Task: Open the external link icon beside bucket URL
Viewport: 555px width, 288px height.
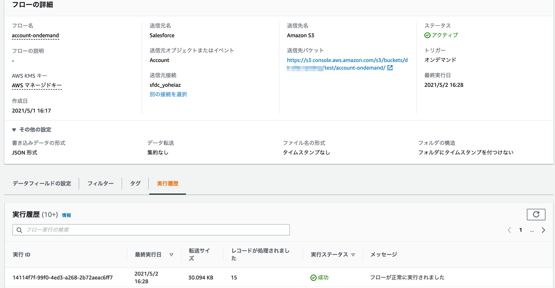Action: [x=390, y=68]
